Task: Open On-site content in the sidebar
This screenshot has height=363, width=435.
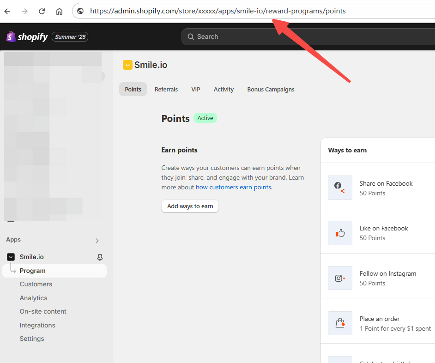Action: [x=43, y=311]
